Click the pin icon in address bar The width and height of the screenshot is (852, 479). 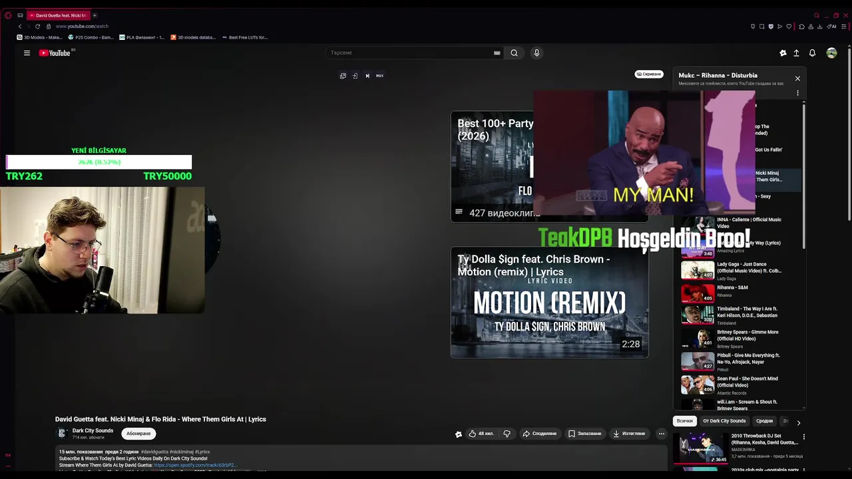[753, 27]
